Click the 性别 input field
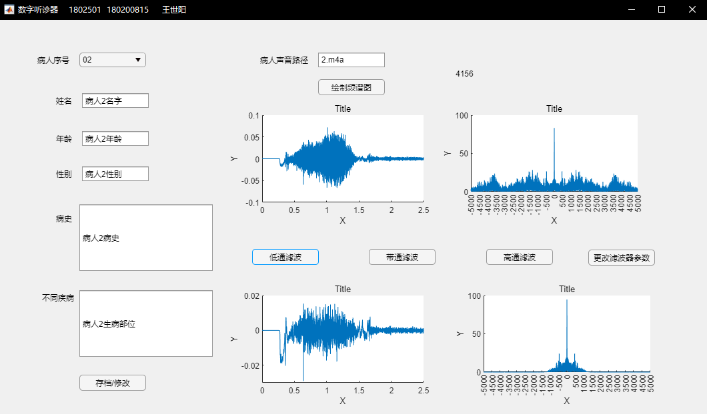Viewport: 707px width, 414px height. point(115,174)
